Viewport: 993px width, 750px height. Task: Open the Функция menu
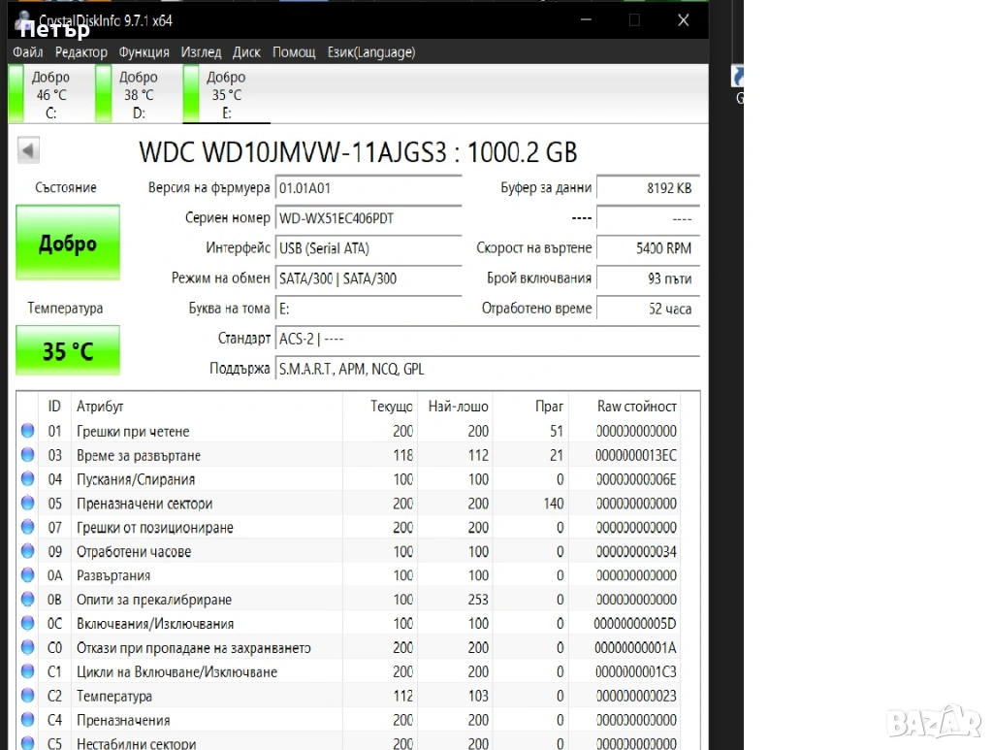[144, 52]
